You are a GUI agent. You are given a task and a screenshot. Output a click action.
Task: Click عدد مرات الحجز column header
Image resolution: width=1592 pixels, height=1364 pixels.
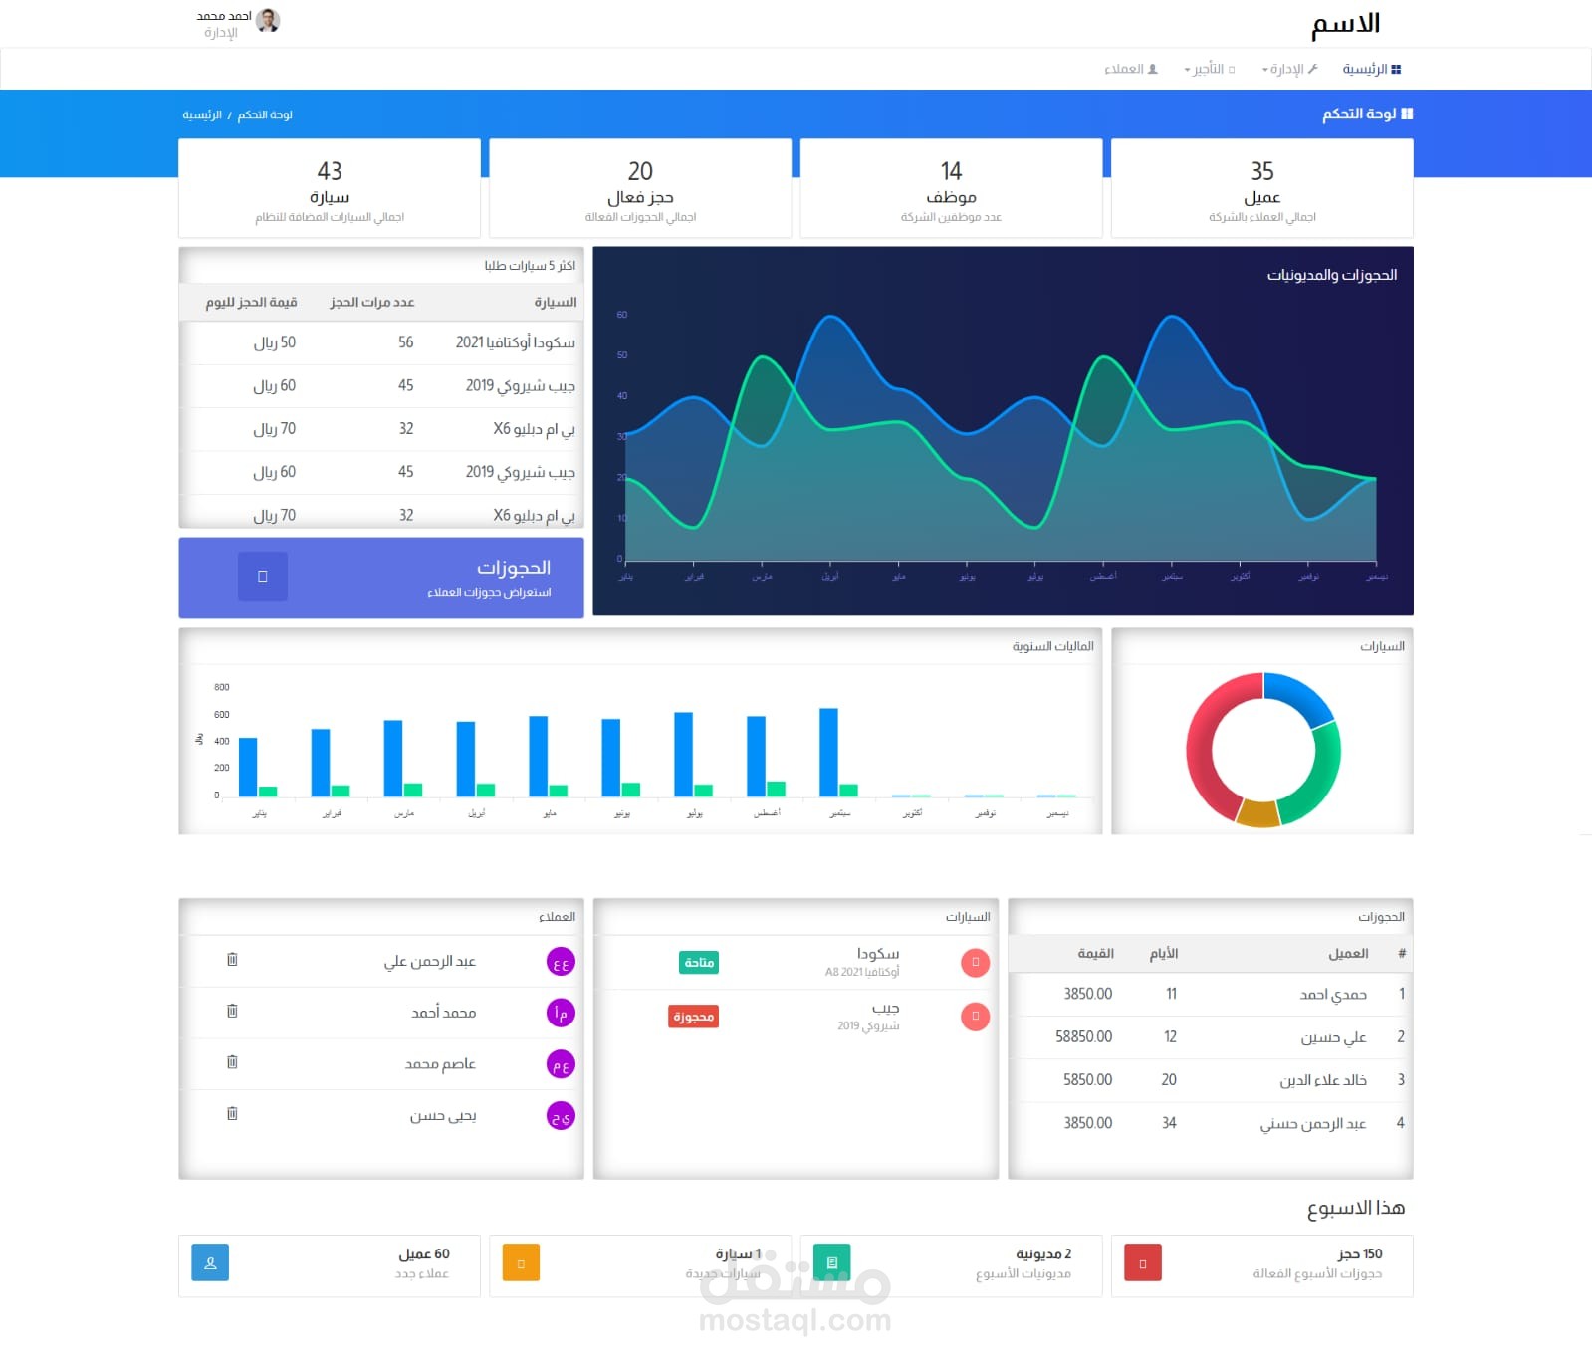372,302
